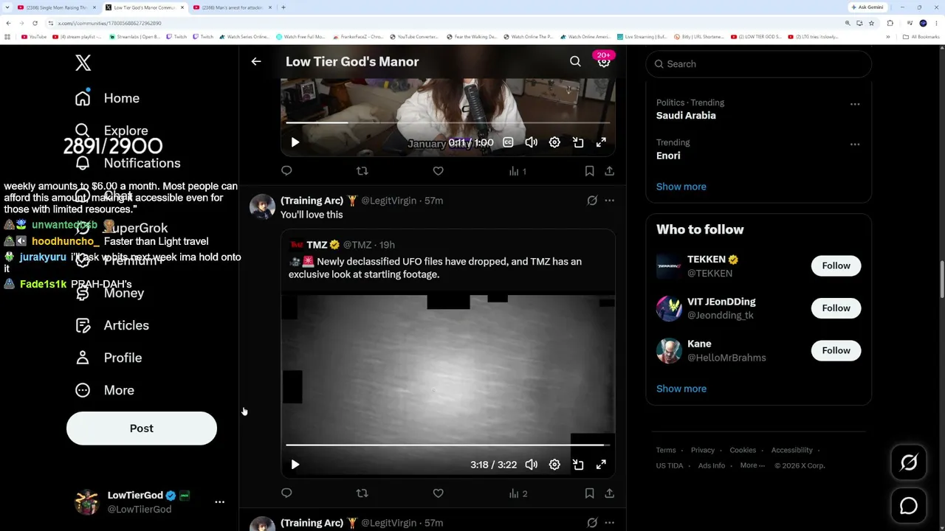Image resolution: width=945 pixels, height=531 pixels.
Task: Mute the TMZ UFO video
Action: click(532, 465)
